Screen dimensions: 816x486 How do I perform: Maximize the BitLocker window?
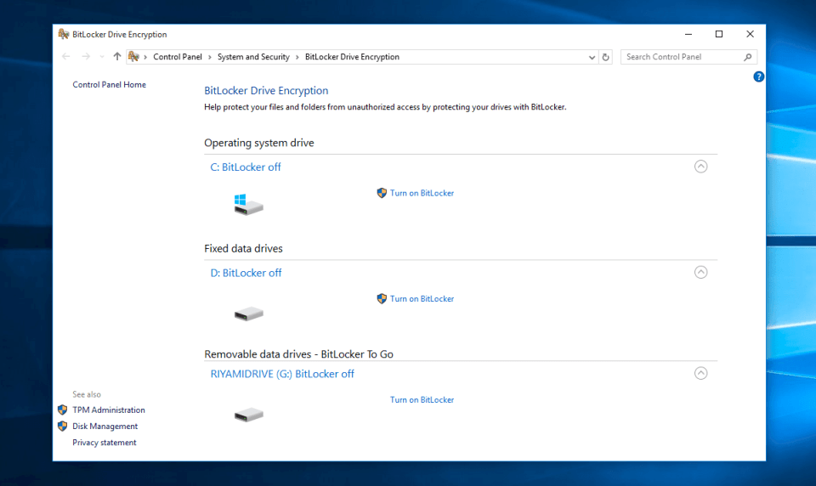tap(719, 34)
